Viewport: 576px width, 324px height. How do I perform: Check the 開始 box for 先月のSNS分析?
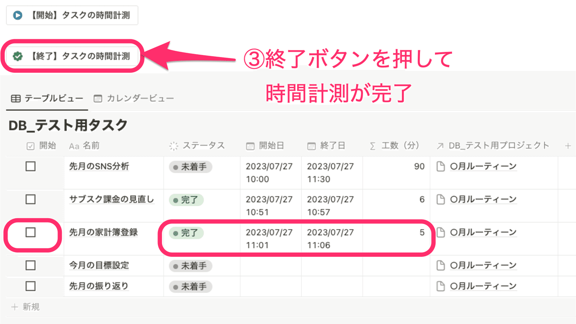click(31, 167)
